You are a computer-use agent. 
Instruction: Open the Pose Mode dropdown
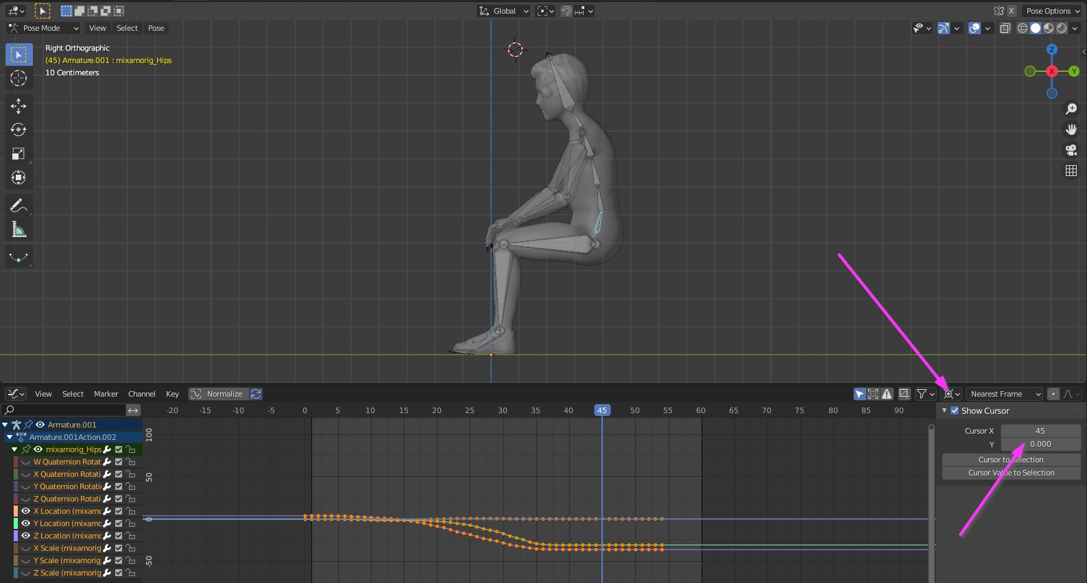(x=43, y=28)
